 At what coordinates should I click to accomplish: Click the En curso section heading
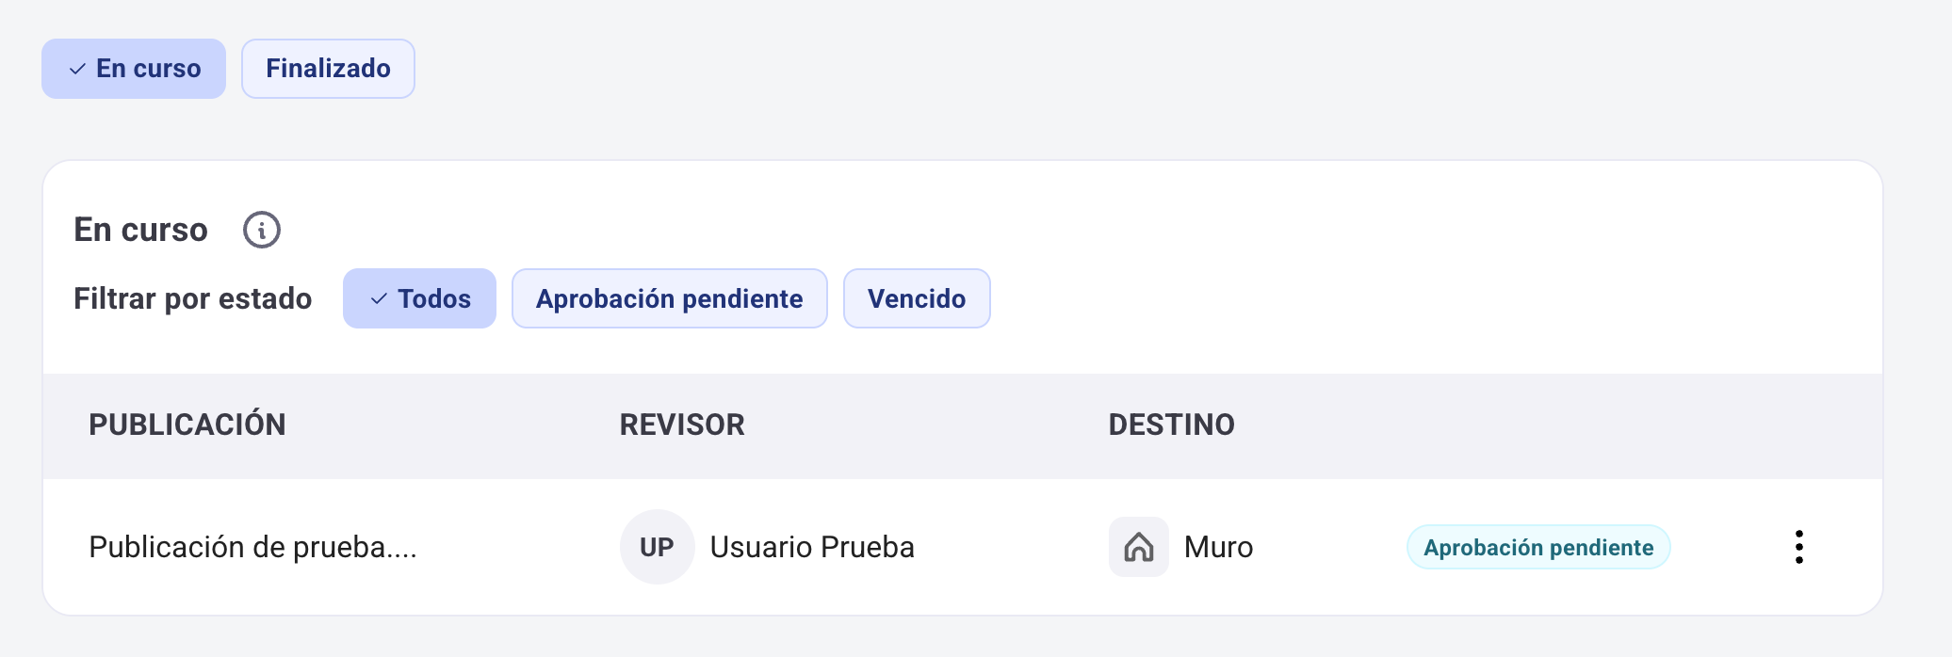[140, 230]
